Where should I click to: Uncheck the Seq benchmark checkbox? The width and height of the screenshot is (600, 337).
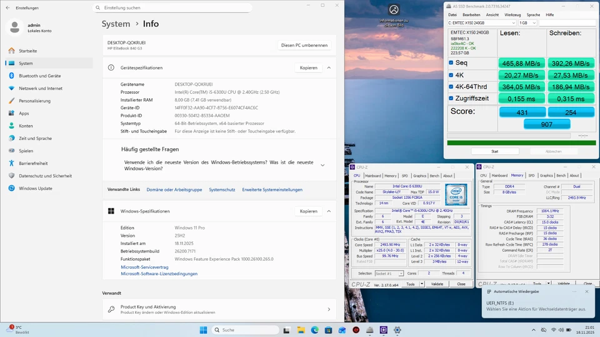452,63
